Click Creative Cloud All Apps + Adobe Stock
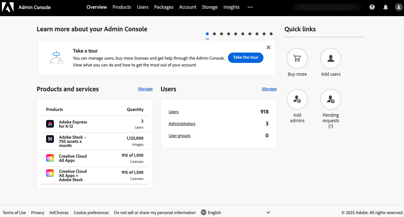This screenshot has width=404, height=217. click(73, 175)
